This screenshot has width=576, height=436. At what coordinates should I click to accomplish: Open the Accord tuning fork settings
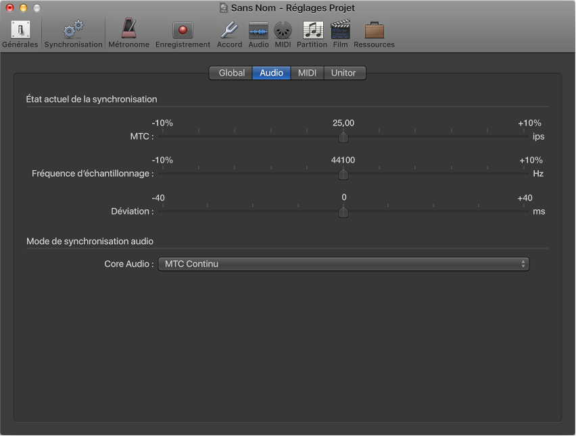point(229,35)
